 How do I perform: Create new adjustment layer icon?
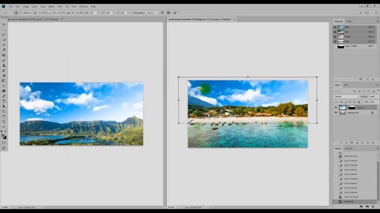[357, 143]
